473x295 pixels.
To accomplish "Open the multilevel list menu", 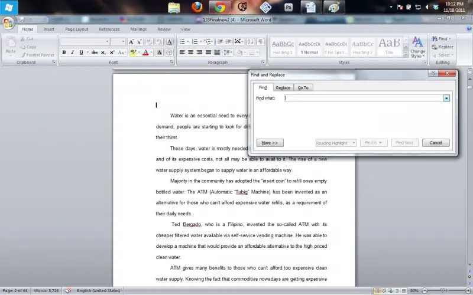I will click(x=209, y=41).
